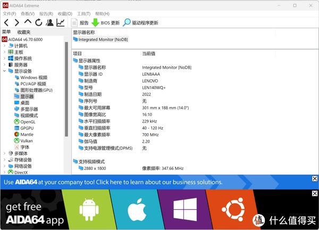This screenshot has height=230, width=319.
Task: Select the 多显示器 tree item
Action: 26,109
